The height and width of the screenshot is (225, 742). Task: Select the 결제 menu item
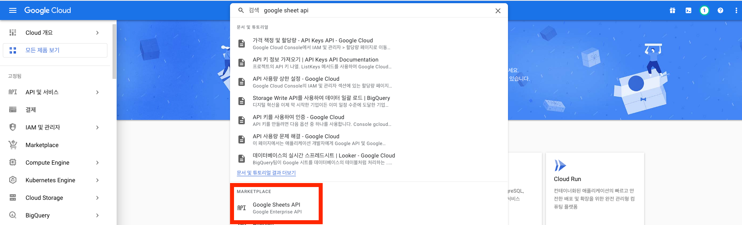pos(55,110)
